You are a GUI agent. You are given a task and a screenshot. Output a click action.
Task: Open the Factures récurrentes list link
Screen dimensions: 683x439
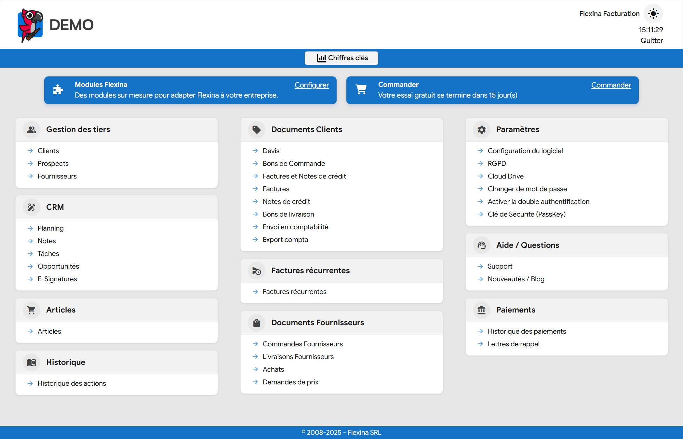point(294,291)
